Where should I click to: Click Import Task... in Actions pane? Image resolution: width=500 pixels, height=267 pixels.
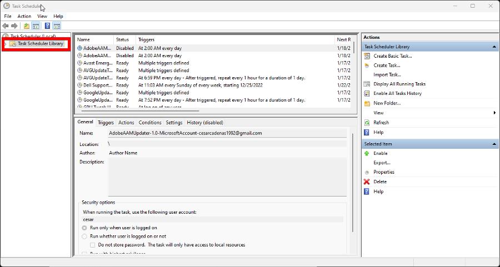[387, 75]
